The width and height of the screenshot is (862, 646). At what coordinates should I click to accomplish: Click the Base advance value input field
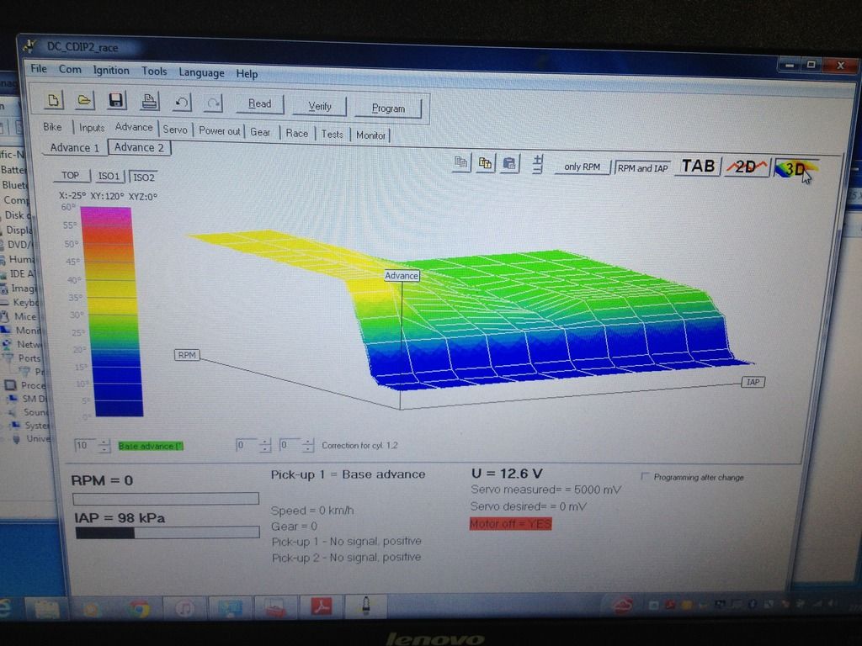[85, 445]
